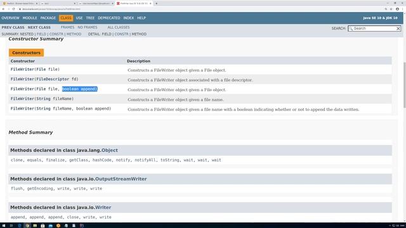Click the getEncoding method link
The image size is (406, 228).
point(40,189)
